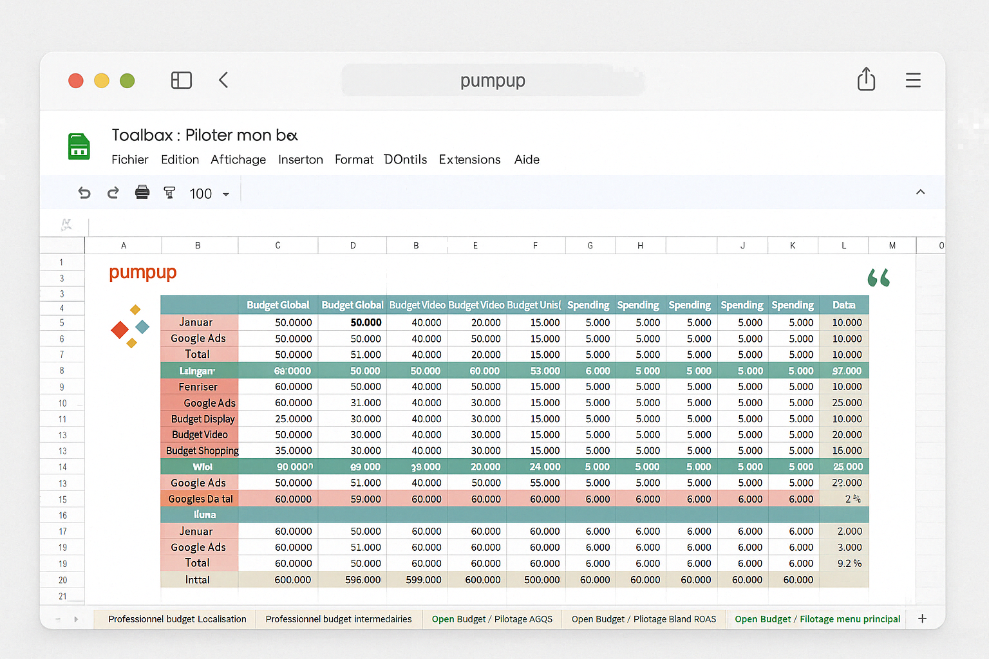Open the Aide menu
989x659 pixels.
click(x=527, y=160)
